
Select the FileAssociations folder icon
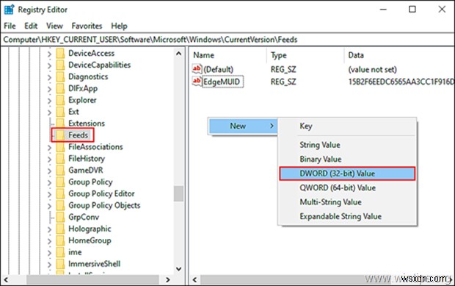point(60,147)
